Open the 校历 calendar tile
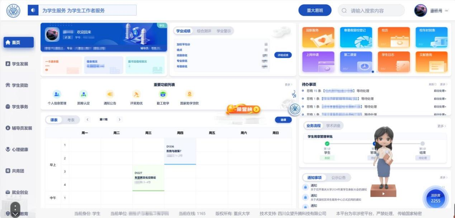 [393, 37]
